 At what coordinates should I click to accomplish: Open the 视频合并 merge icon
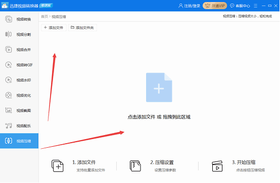pos(9,49)
